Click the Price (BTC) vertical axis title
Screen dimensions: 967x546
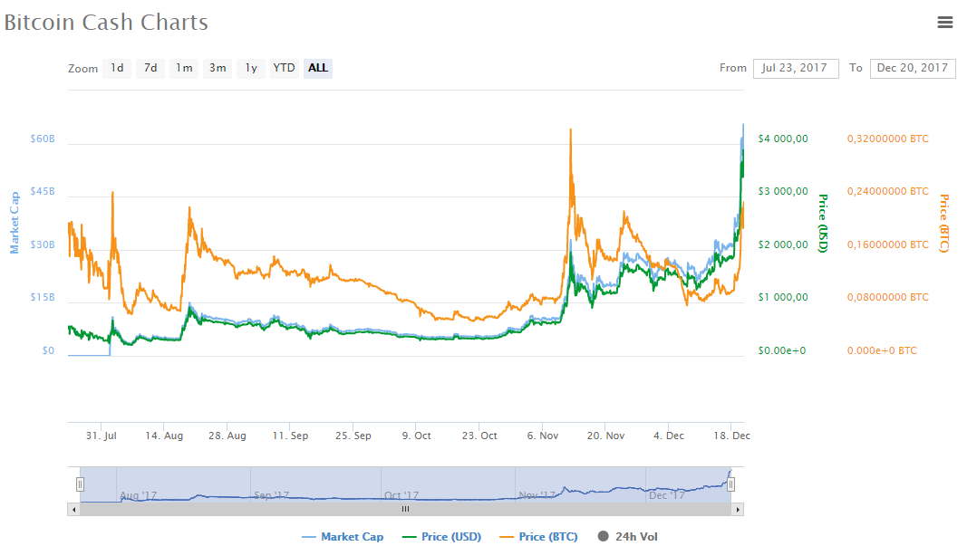pos(944,223)
